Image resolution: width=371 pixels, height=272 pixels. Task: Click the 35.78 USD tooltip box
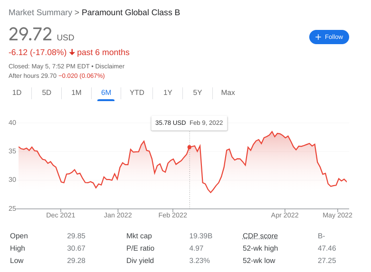(189, 123)
